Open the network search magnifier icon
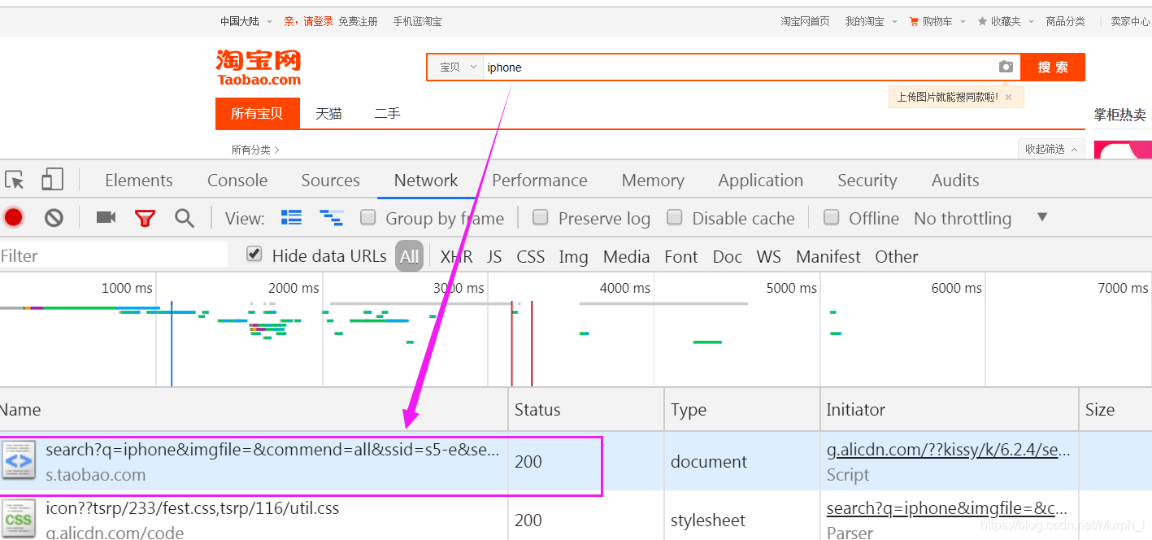The width and height of the screenshot is (1152, 540). point(185,218)
